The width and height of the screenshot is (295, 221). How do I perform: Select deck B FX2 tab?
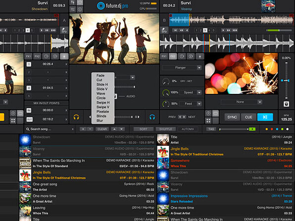tap(173, 56)
